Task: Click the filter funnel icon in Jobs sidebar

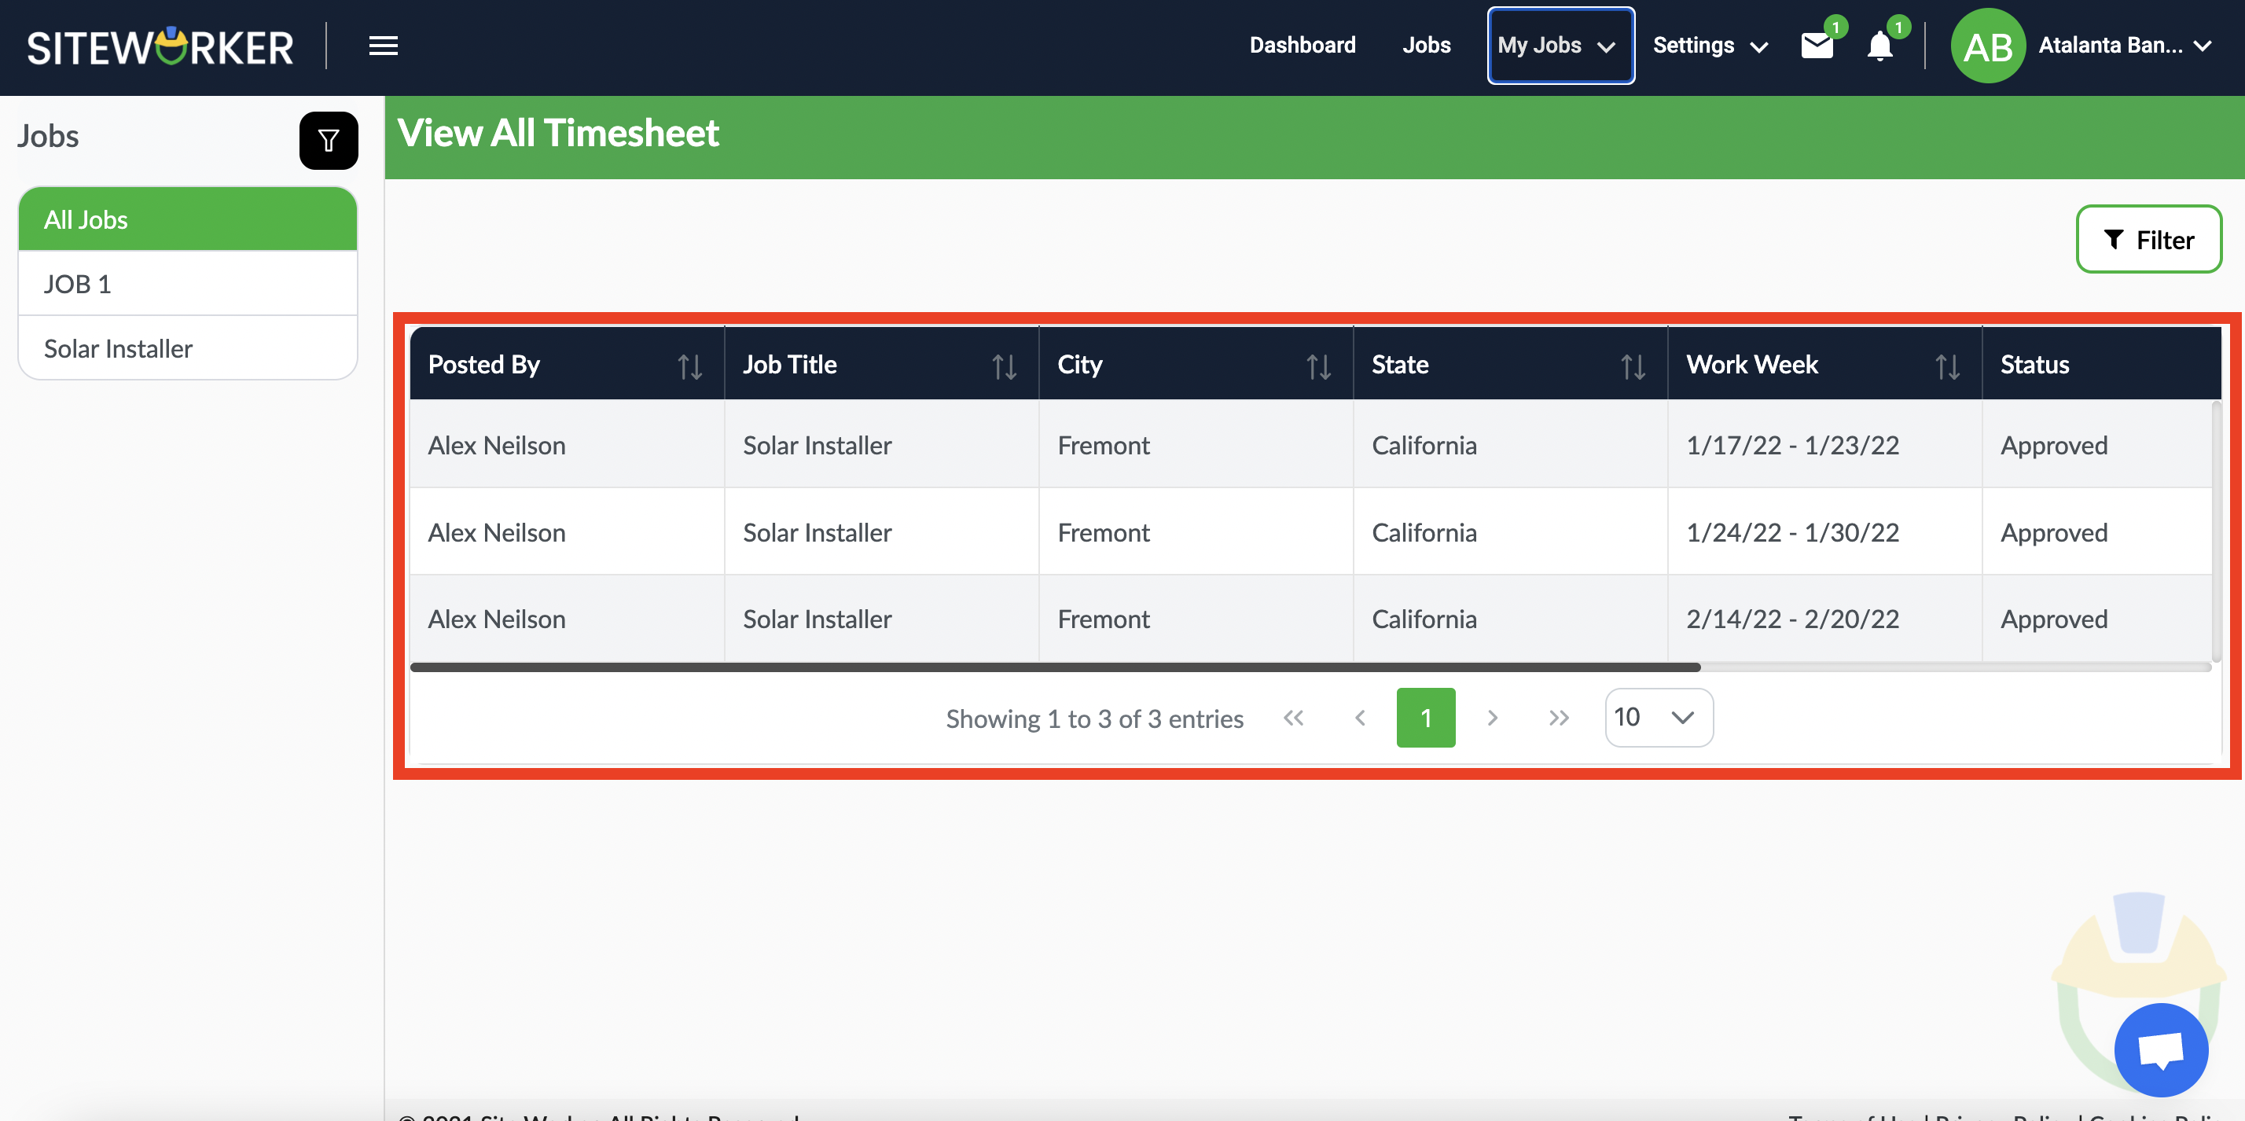Action: [326, 139]
